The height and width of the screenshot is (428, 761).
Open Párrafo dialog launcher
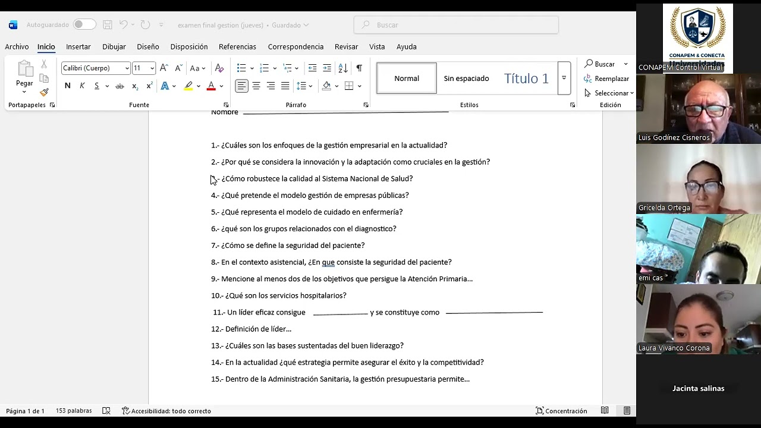(x=366, y=105)
